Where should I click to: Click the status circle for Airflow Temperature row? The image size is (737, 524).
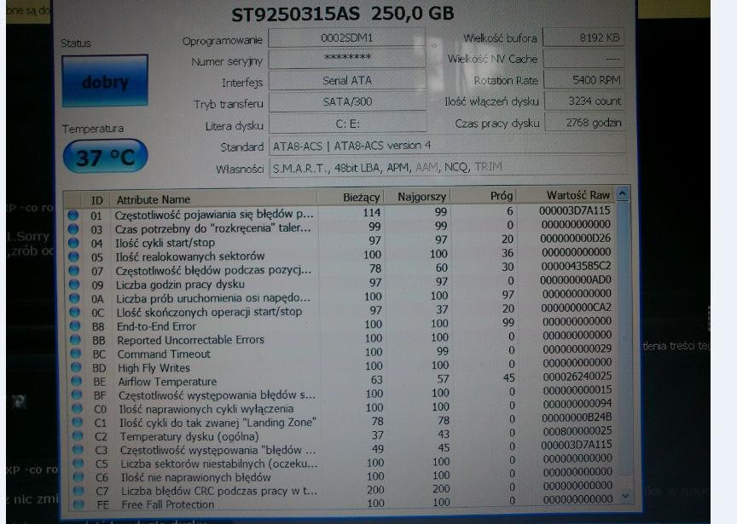(x=76, y=381)
